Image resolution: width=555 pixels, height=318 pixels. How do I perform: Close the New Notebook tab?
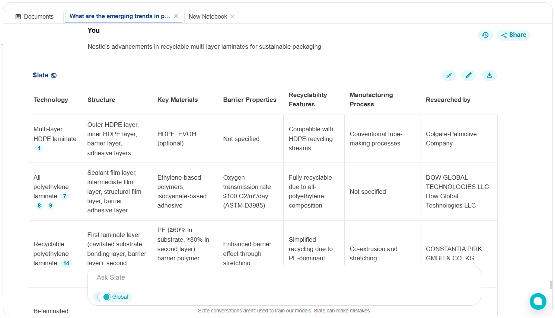click(x=233, y=16)
